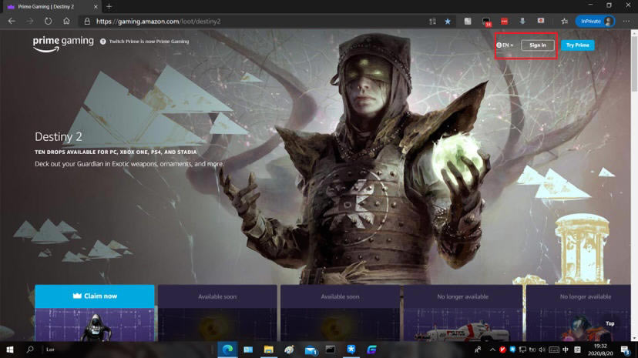
Task: Open Windows taskbar search
Action: point(30,350)
